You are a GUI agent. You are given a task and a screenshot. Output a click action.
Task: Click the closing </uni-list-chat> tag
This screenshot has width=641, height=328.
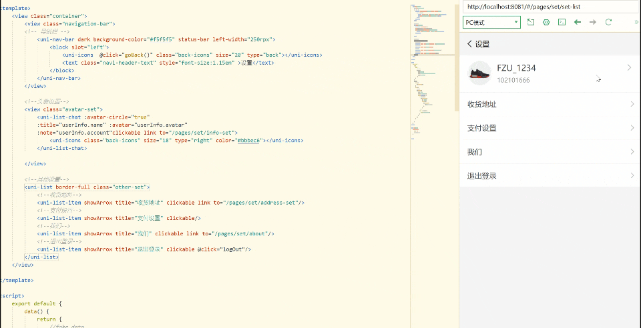pos(62,148)
